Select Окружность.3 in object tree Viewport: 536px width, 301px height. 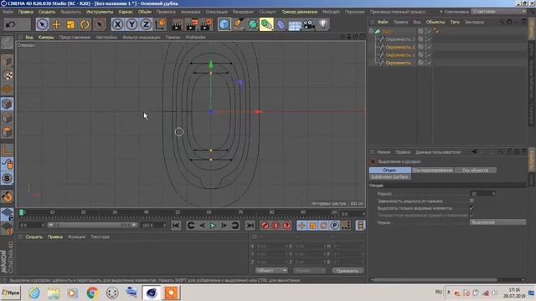400,39
